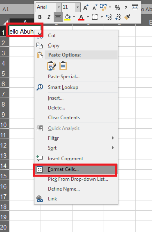This screenshot has height=232, width=152.
Task: Click the Decrease Decimal icon
Action: (x=118, y=17)
